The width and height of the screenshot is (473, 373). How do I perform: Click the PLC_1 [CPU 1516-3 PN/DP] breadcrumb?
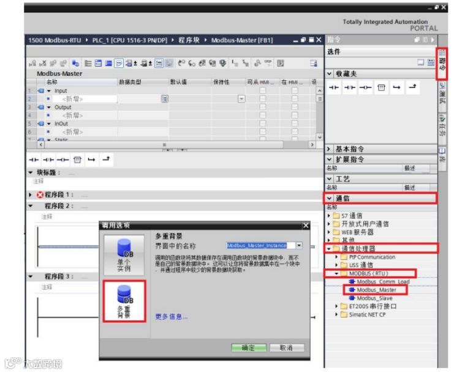tap(130, 40)
